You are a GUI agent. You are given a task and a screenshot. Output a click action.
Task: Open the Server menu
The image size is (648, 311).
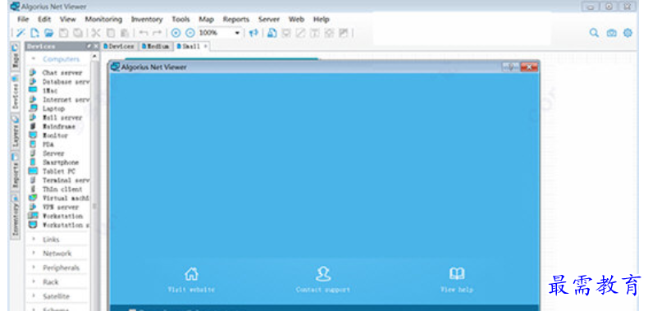(269, 19)
